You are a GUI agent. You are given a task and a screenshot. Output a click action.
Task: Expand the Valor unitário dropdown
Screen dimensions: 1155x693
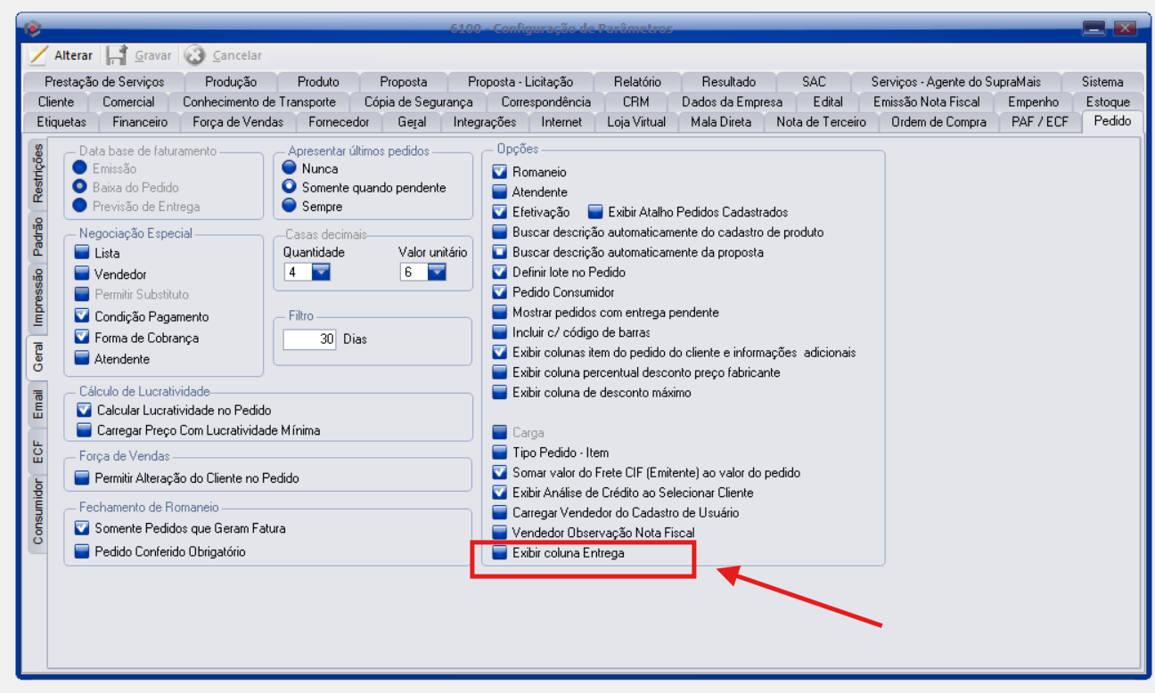(x=436, y=273)
